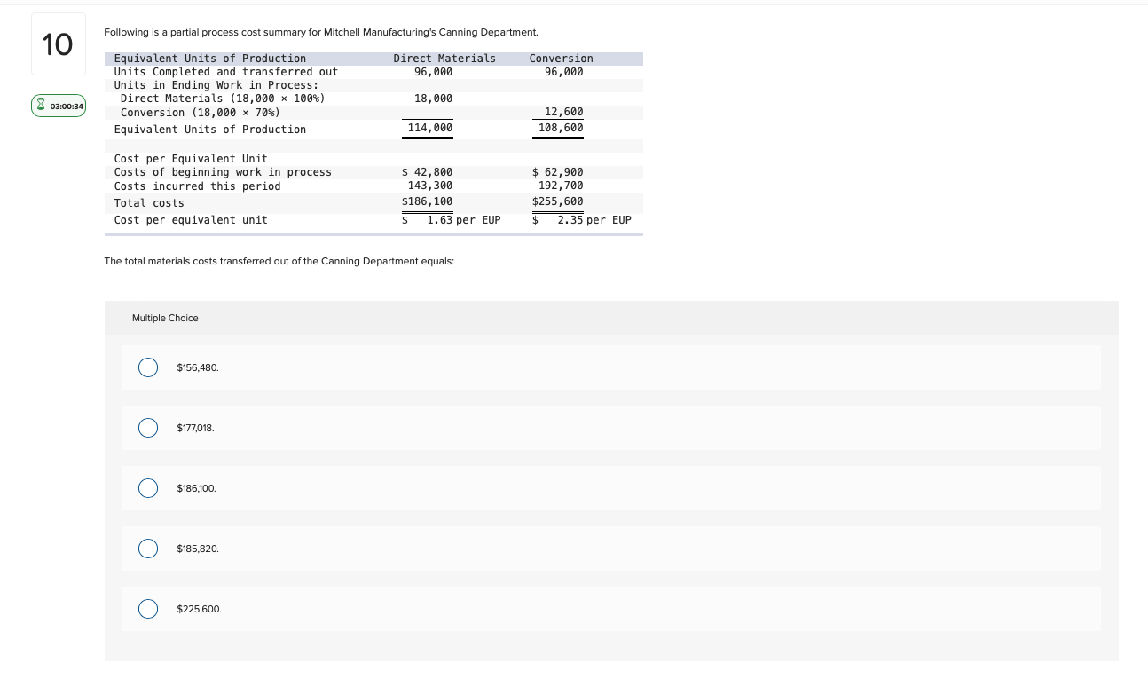Click the hourglass timer icon
This screenshot has height=679, width=1148.
click(x=41, y=105)
